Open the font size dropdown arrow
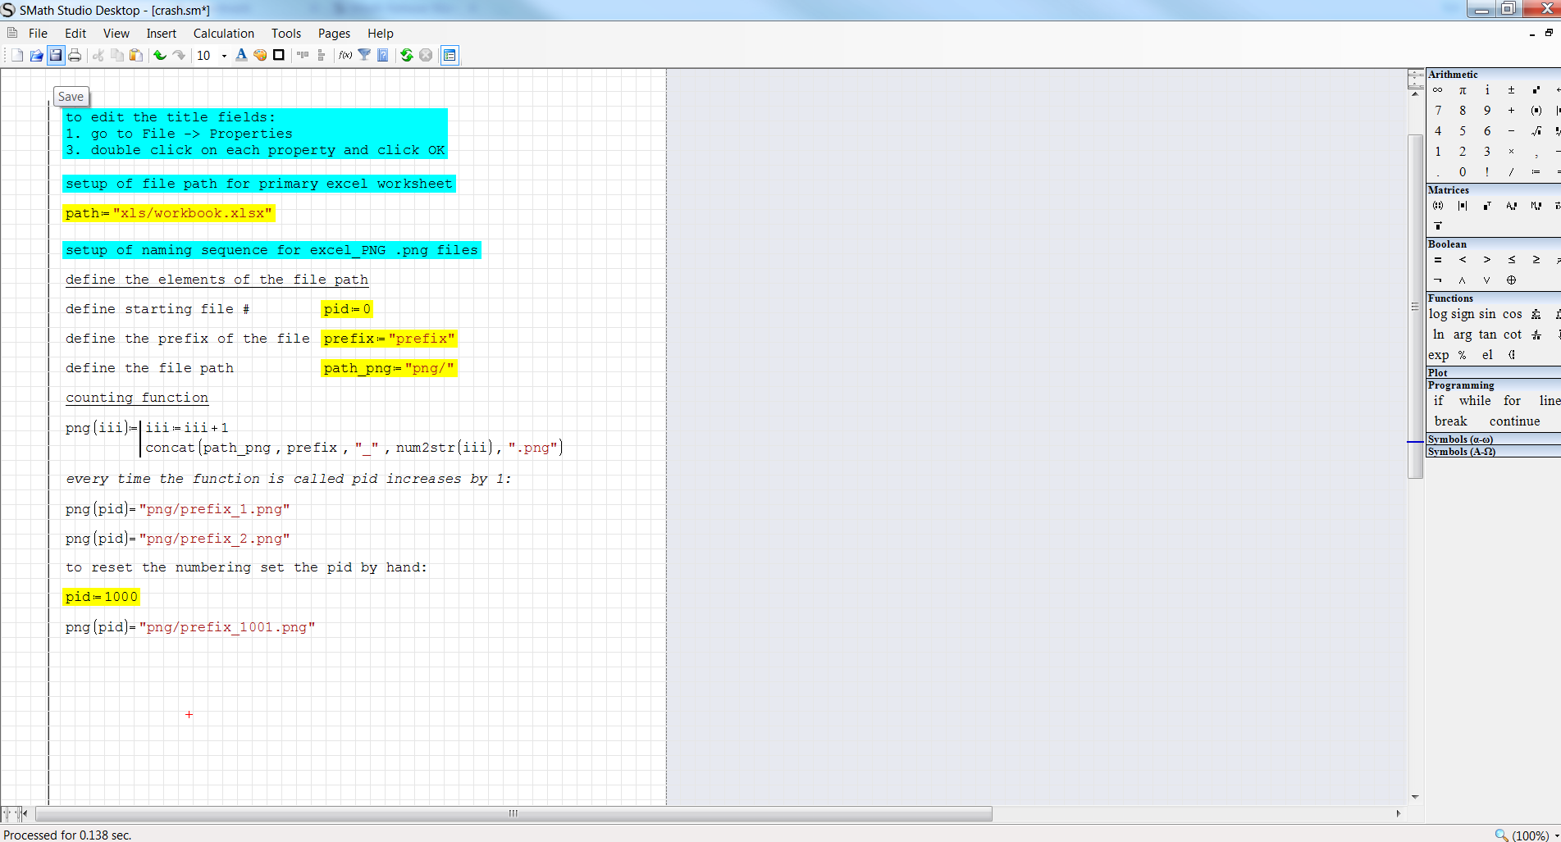The height and width of the screenshot is (842, 1561). [x=224, y=56]
